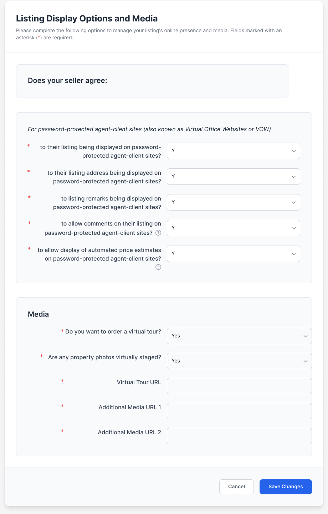The width and height of the screenshot is (328, 514).
Task: Open listing address display dropdown
Action: coord(233,177)
